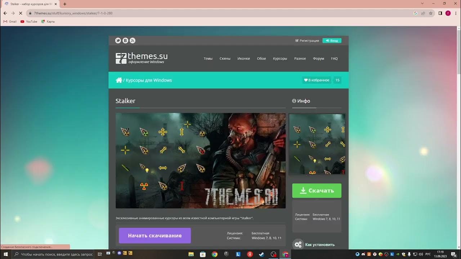Click the Инфо sidebar heading
Image resolution: width=461 pixels, height=259 pixels.
[301, 101]
